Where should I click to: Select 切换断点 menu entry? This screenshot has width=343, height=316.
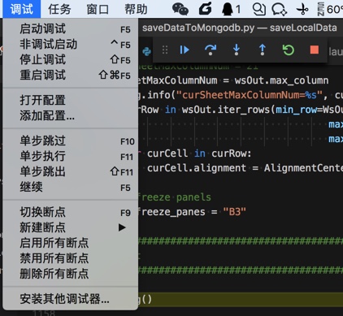tap(71, 212)
